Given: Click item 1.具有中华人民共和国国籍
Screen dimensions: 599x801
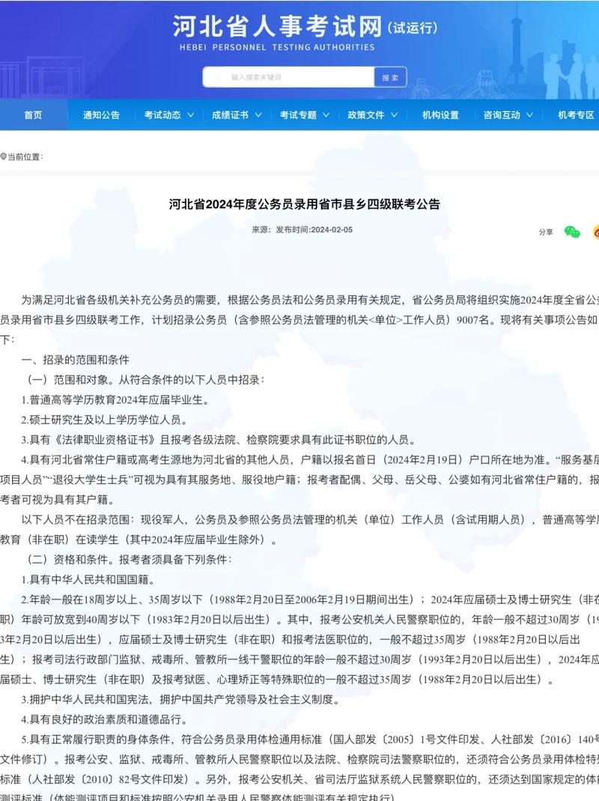Looking at the screenshot, I should coord(88,580).
